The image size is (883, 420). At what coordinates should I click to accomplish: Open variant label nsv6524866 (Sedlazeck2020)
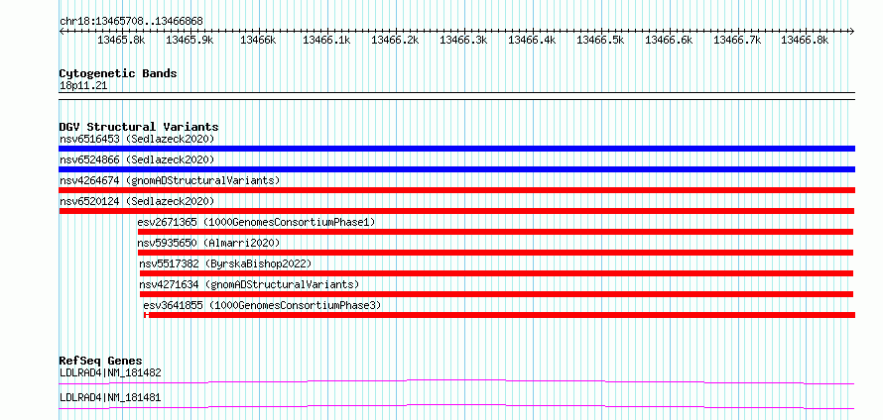(137, 159)
